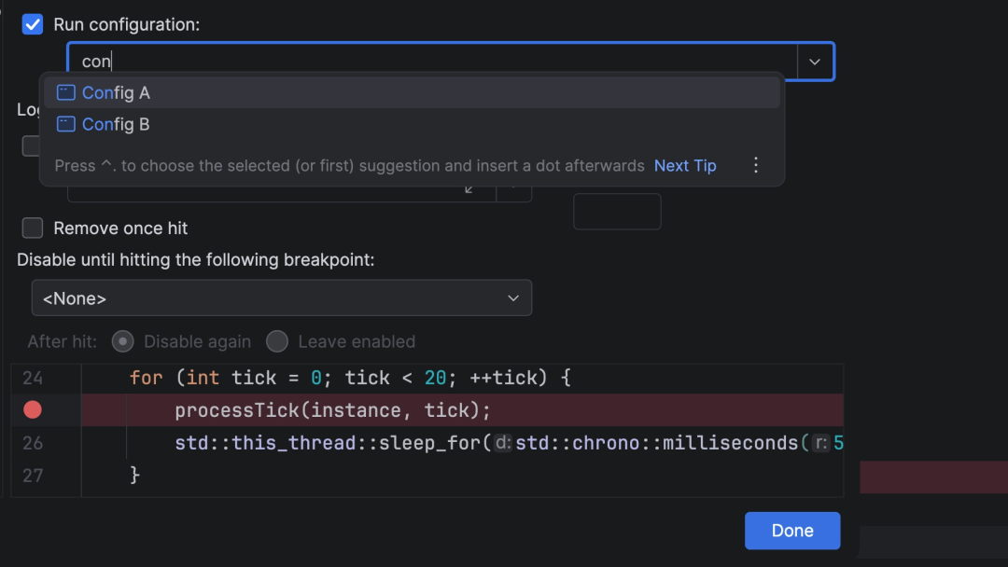Open the Next Tip link
This screenshot has height=567, width=1008.
[x=685, y=166]
